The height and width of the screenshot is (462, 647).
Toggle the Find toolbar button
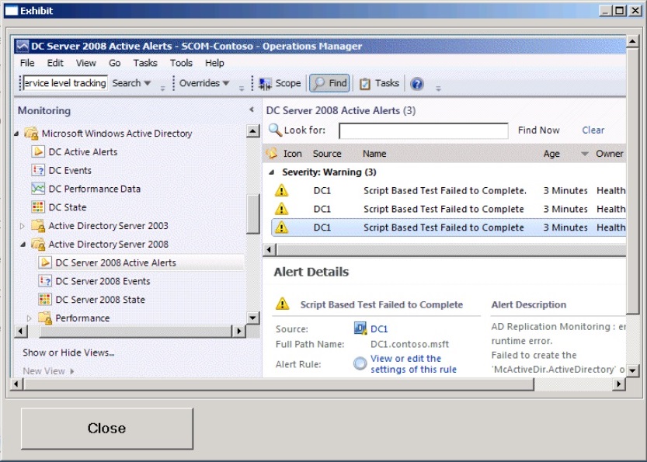pyautogui.click(x=329, y=83)
